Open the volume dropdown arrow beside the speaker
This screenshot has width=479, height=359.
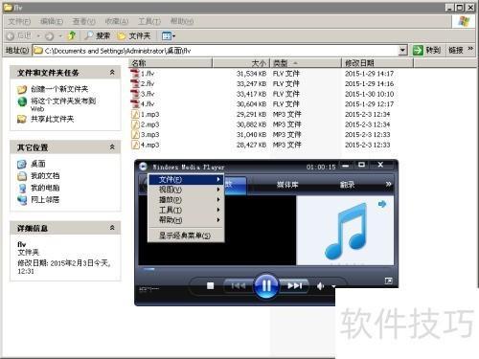(333, 286)
